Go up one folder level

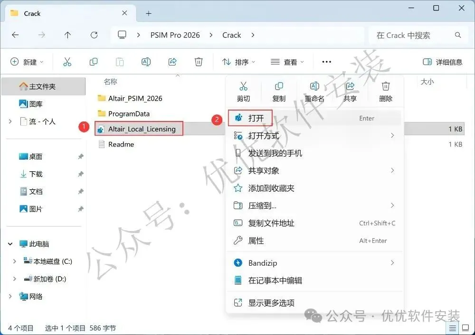pos(67,35)
